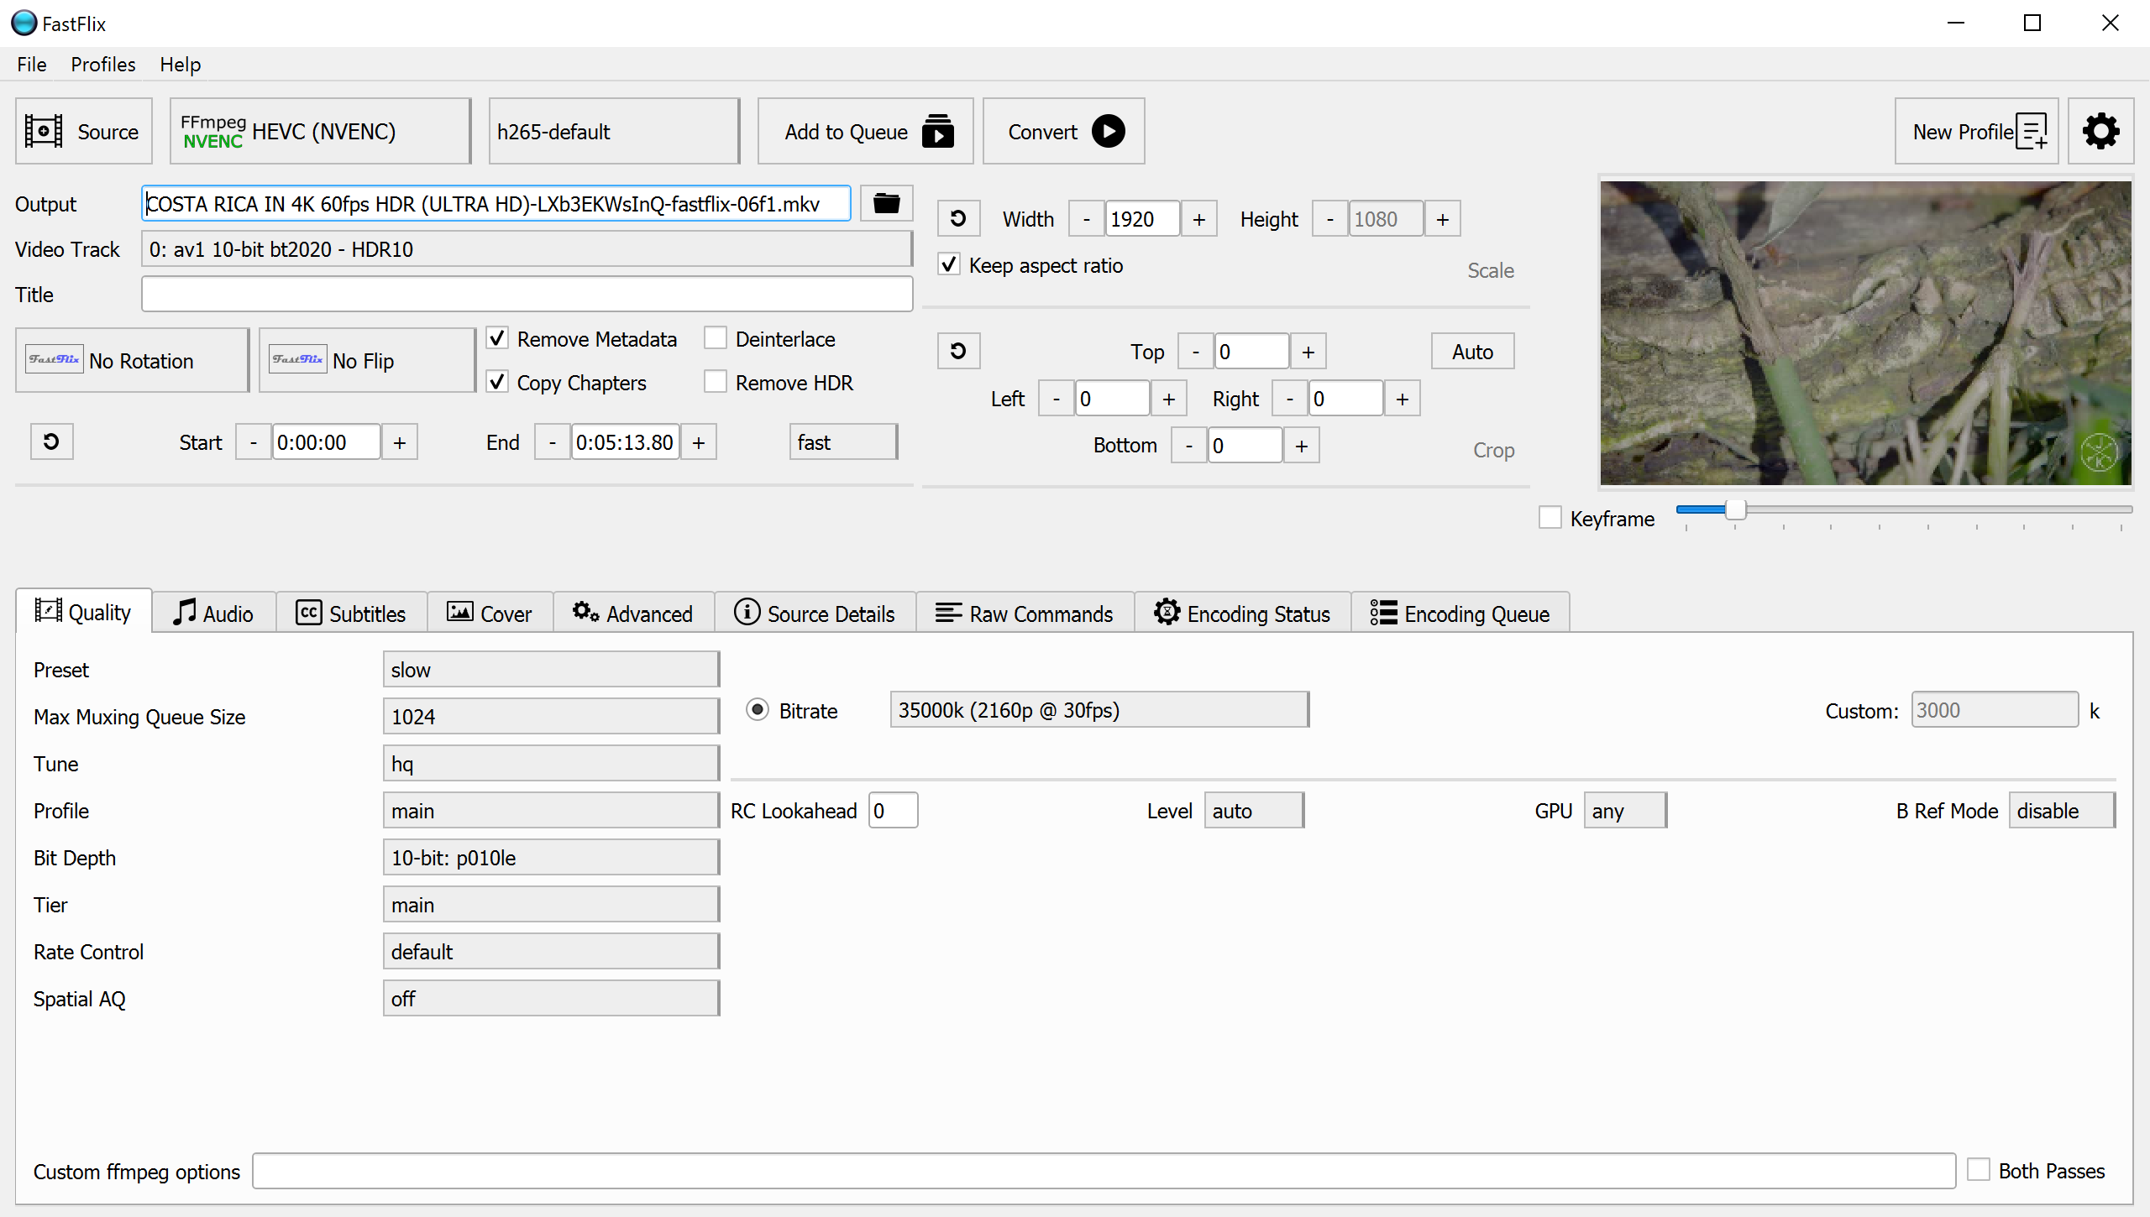
Task: Click the preview position slider
Action: (1735, 509)
